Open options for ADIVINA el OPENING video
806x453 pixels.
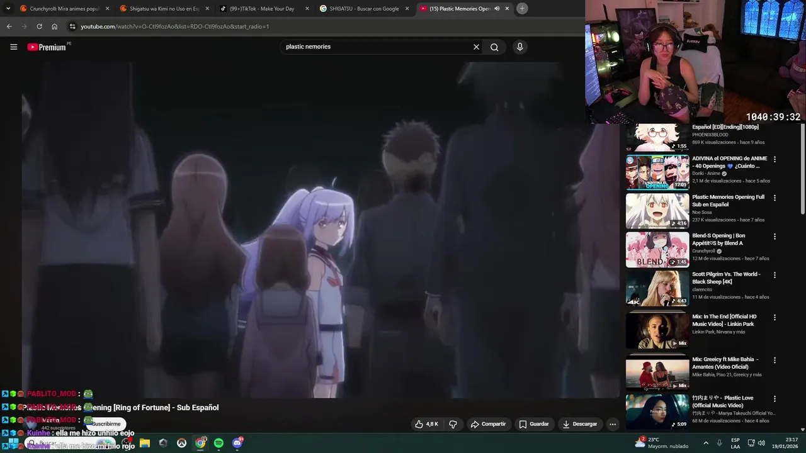(x=775, y=159)
